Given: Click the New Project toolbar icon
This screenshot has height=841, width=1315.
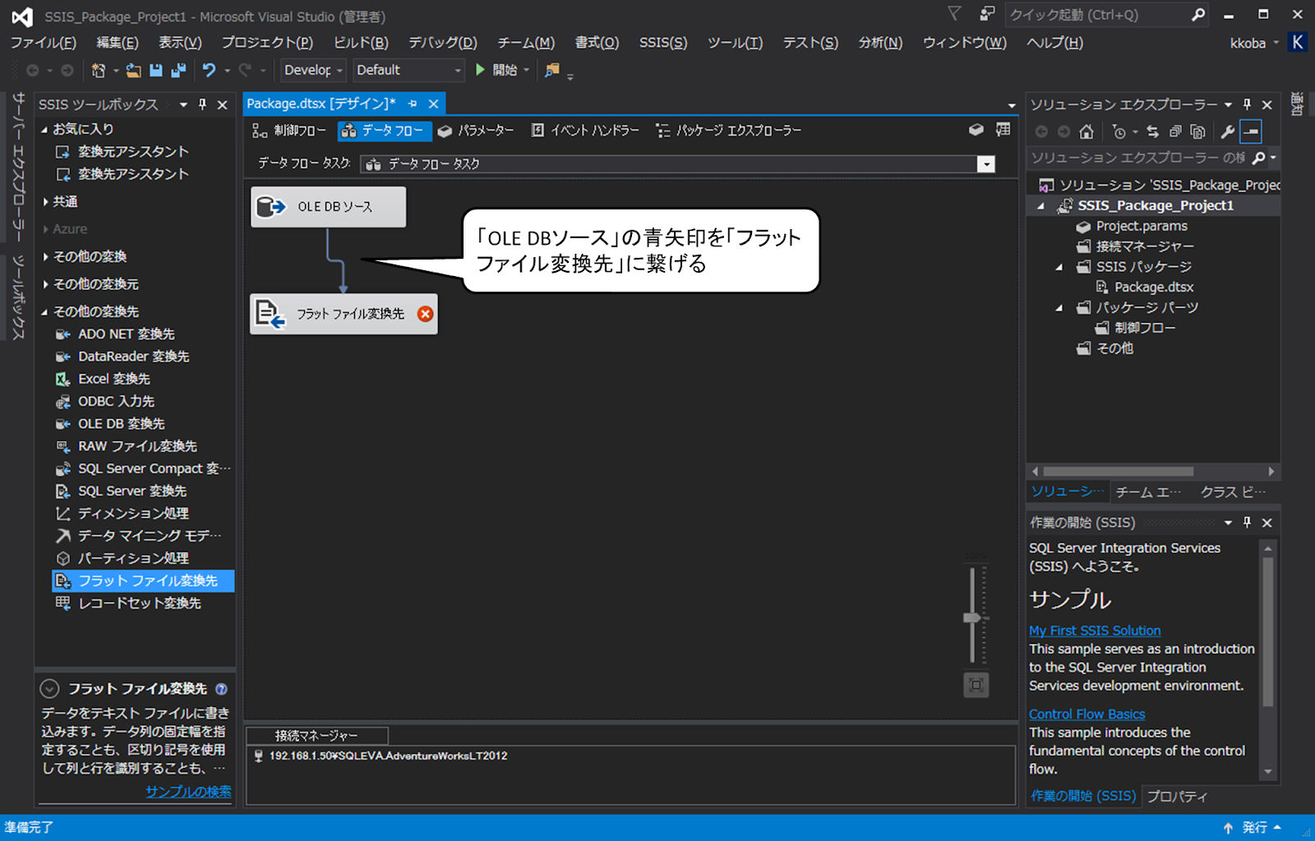Looking at the screenshot, I should tap(99, 70).
